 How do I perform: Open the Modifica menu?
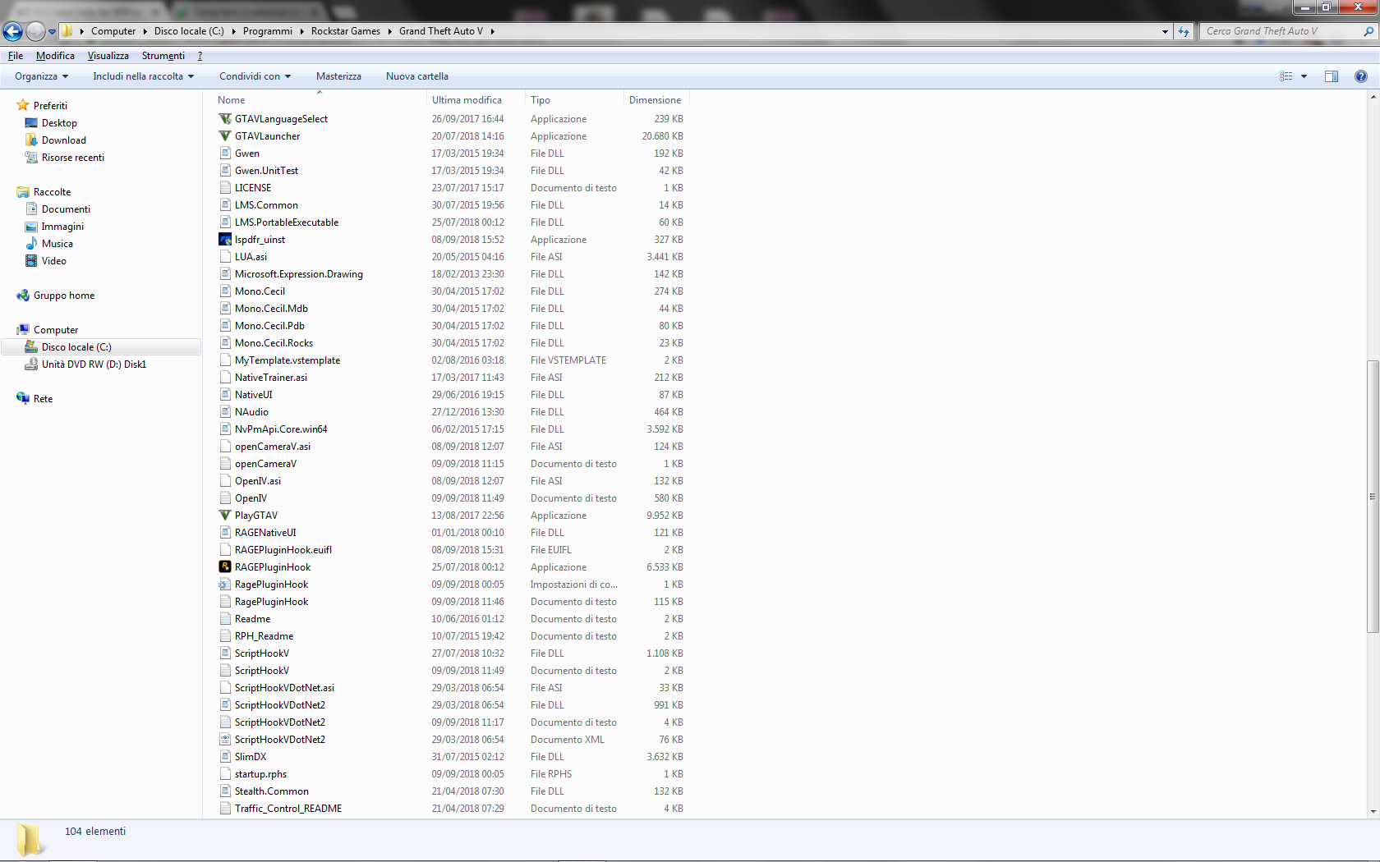(x=55, y=56)
